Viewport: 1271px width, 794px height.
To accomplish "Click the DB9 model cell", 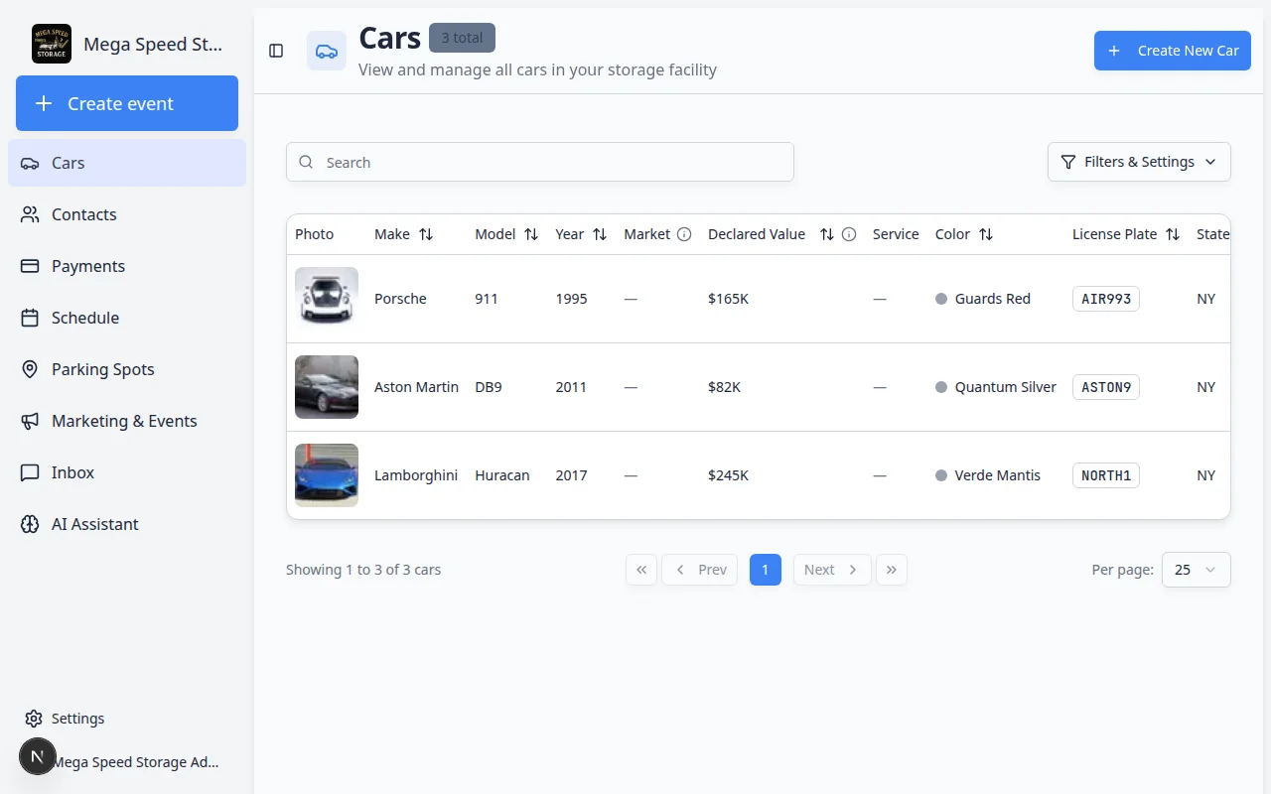I will [489, 387].
